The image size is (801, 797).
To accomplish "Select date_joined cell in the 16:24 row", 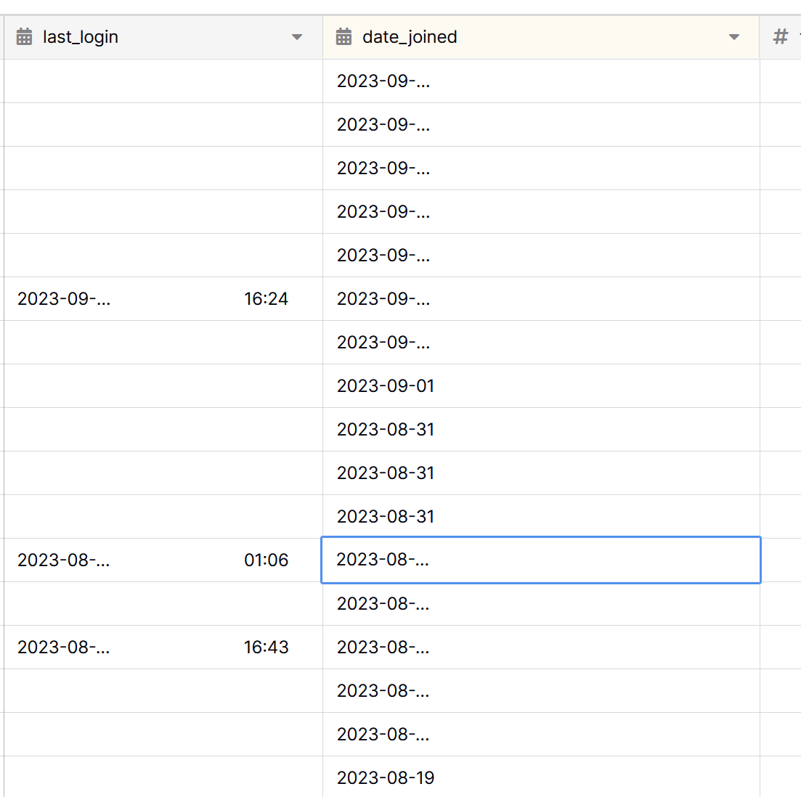I will pyautogui.click(x=541, y=298).
